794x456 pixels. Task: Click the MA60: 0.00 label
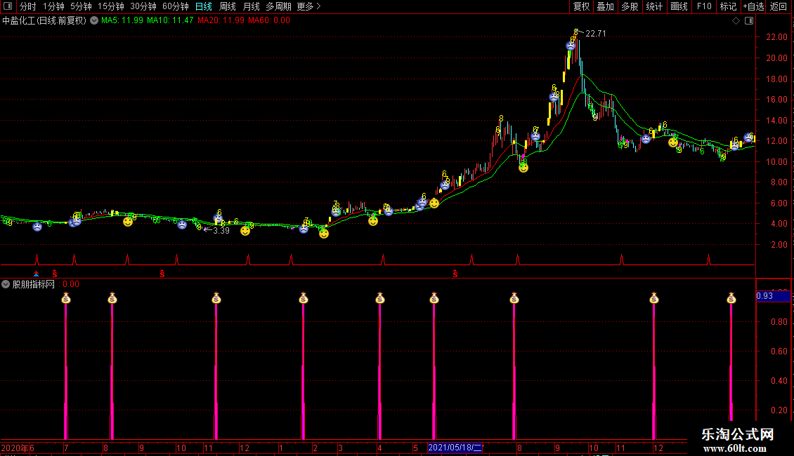[269, 21]
